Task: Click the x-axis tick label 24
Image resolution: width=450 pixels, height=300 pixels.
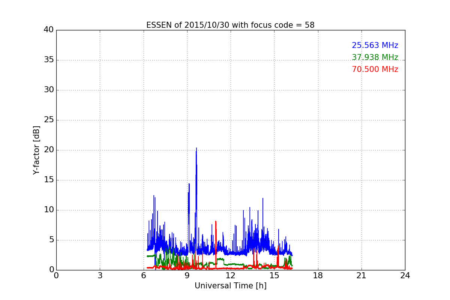Action: (x=405, y=276)
